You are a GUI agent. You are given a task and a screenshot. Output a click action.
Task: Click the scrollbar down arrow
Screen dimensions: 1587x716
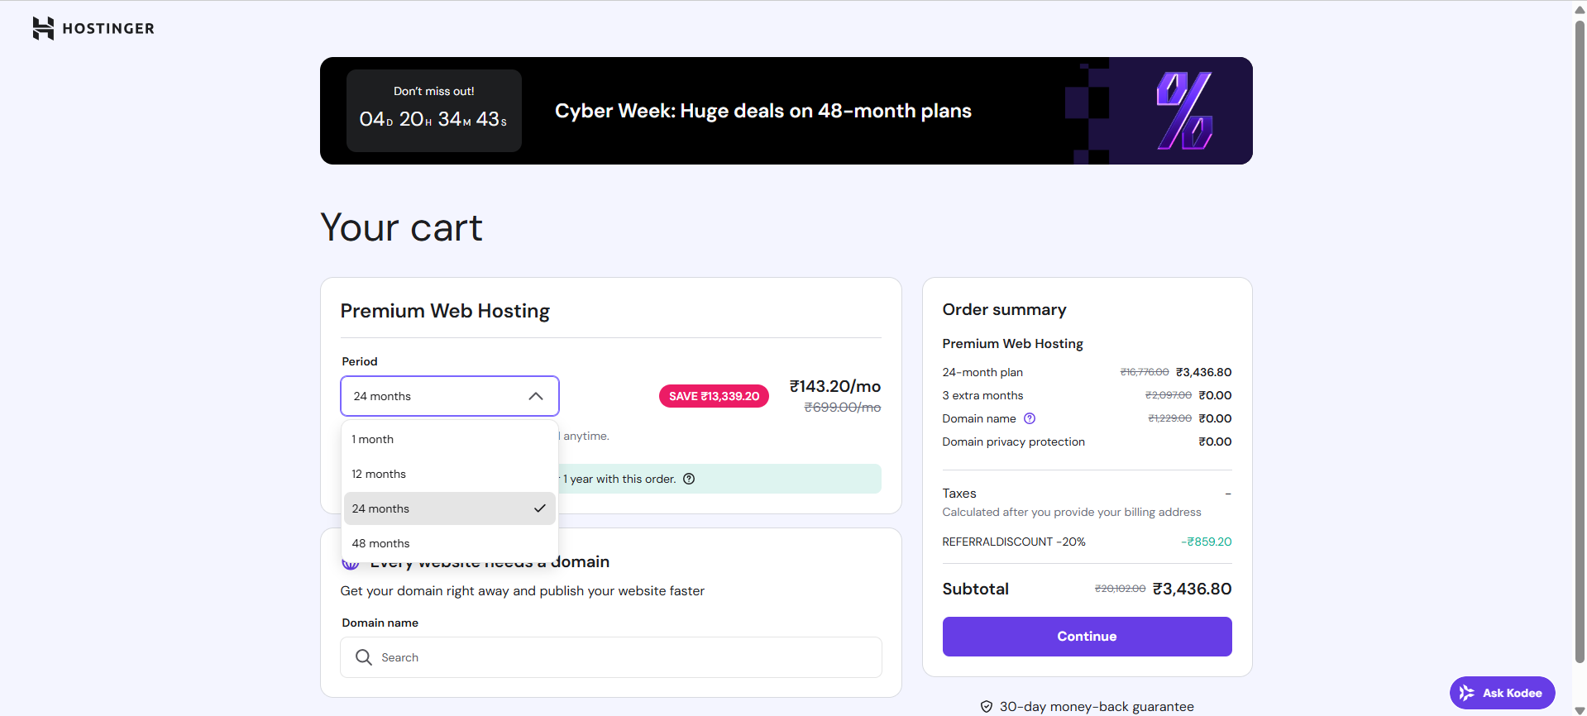[1580, 709]
